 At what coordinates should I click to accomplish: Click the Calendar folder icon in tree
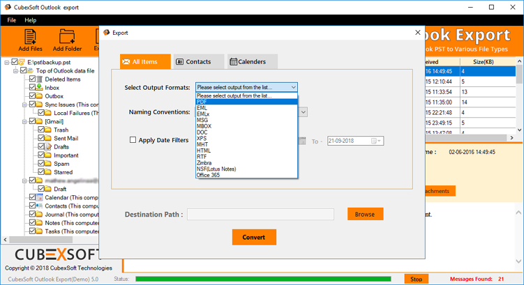pyautogui.click(x=40, y=198)
